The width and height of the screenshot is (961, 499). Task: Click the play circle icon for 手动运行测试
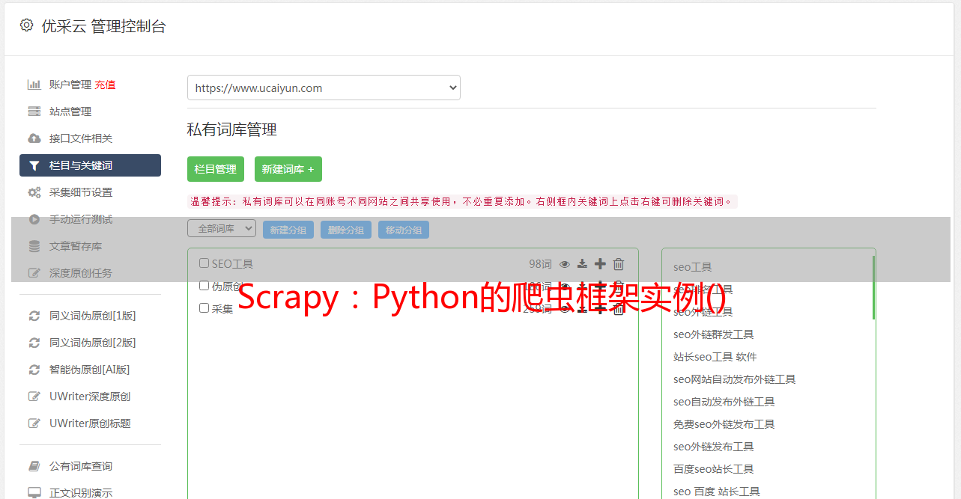(34, 219)
